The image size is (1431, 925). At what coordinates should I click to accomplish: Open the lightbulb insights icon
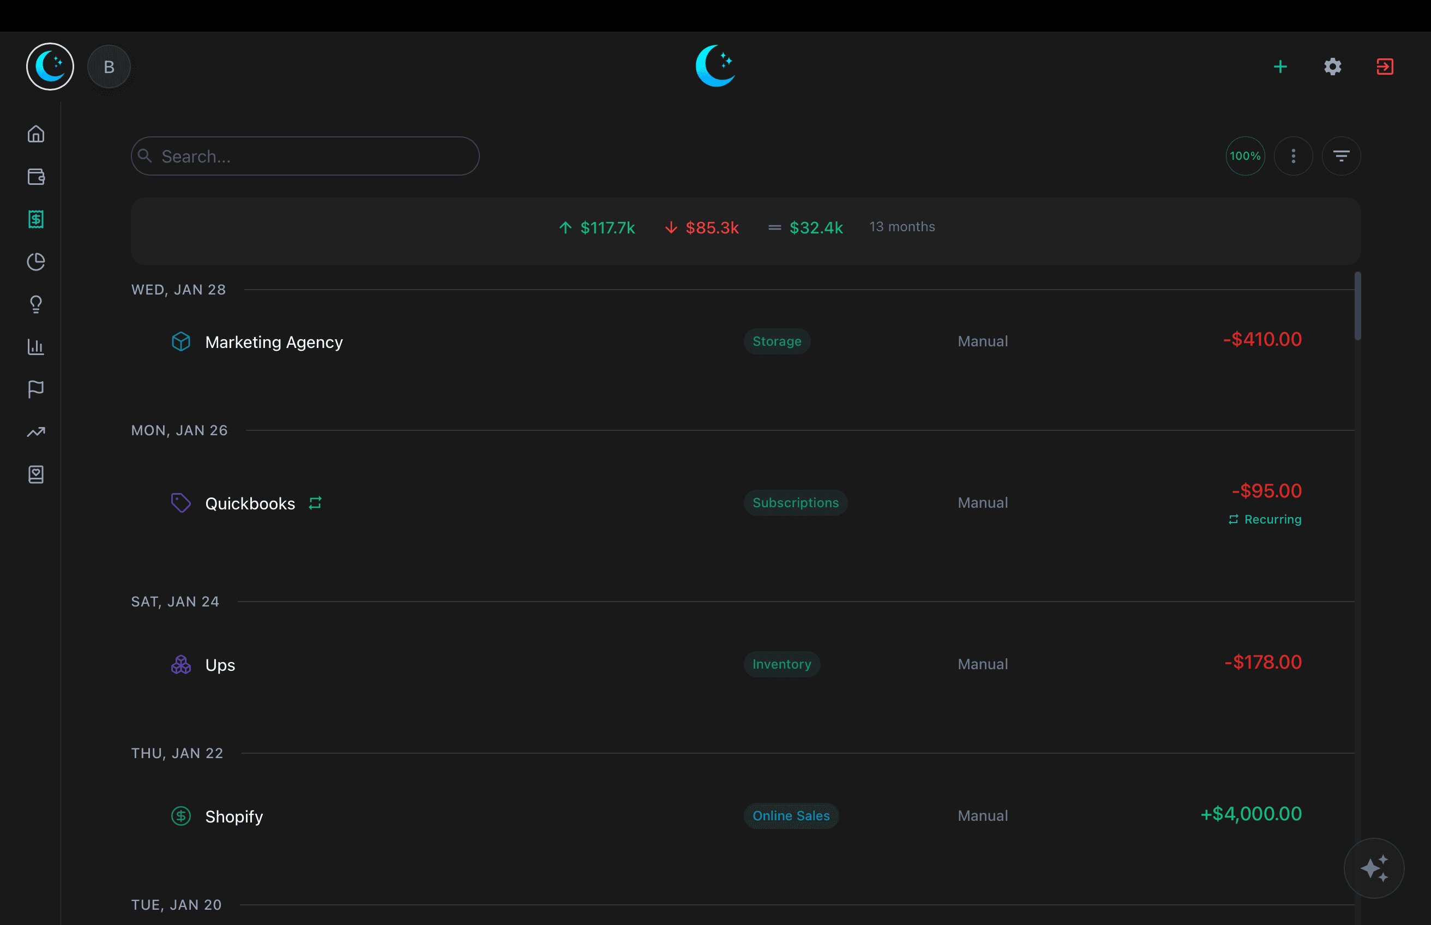click(36, 304)
